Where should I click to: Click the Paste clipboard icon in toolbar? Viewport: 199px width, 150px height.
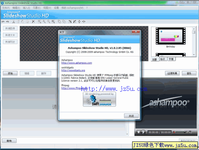(22, 22)
